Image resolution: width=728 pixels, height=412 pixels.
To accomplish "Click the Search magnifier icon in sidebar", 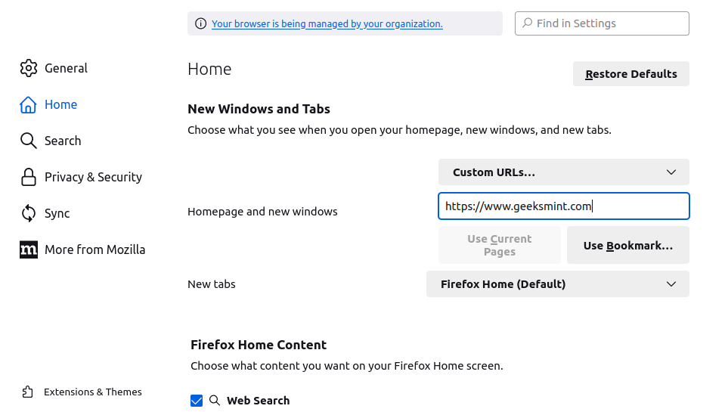I will pyautogui.click(x=29, y=141).
